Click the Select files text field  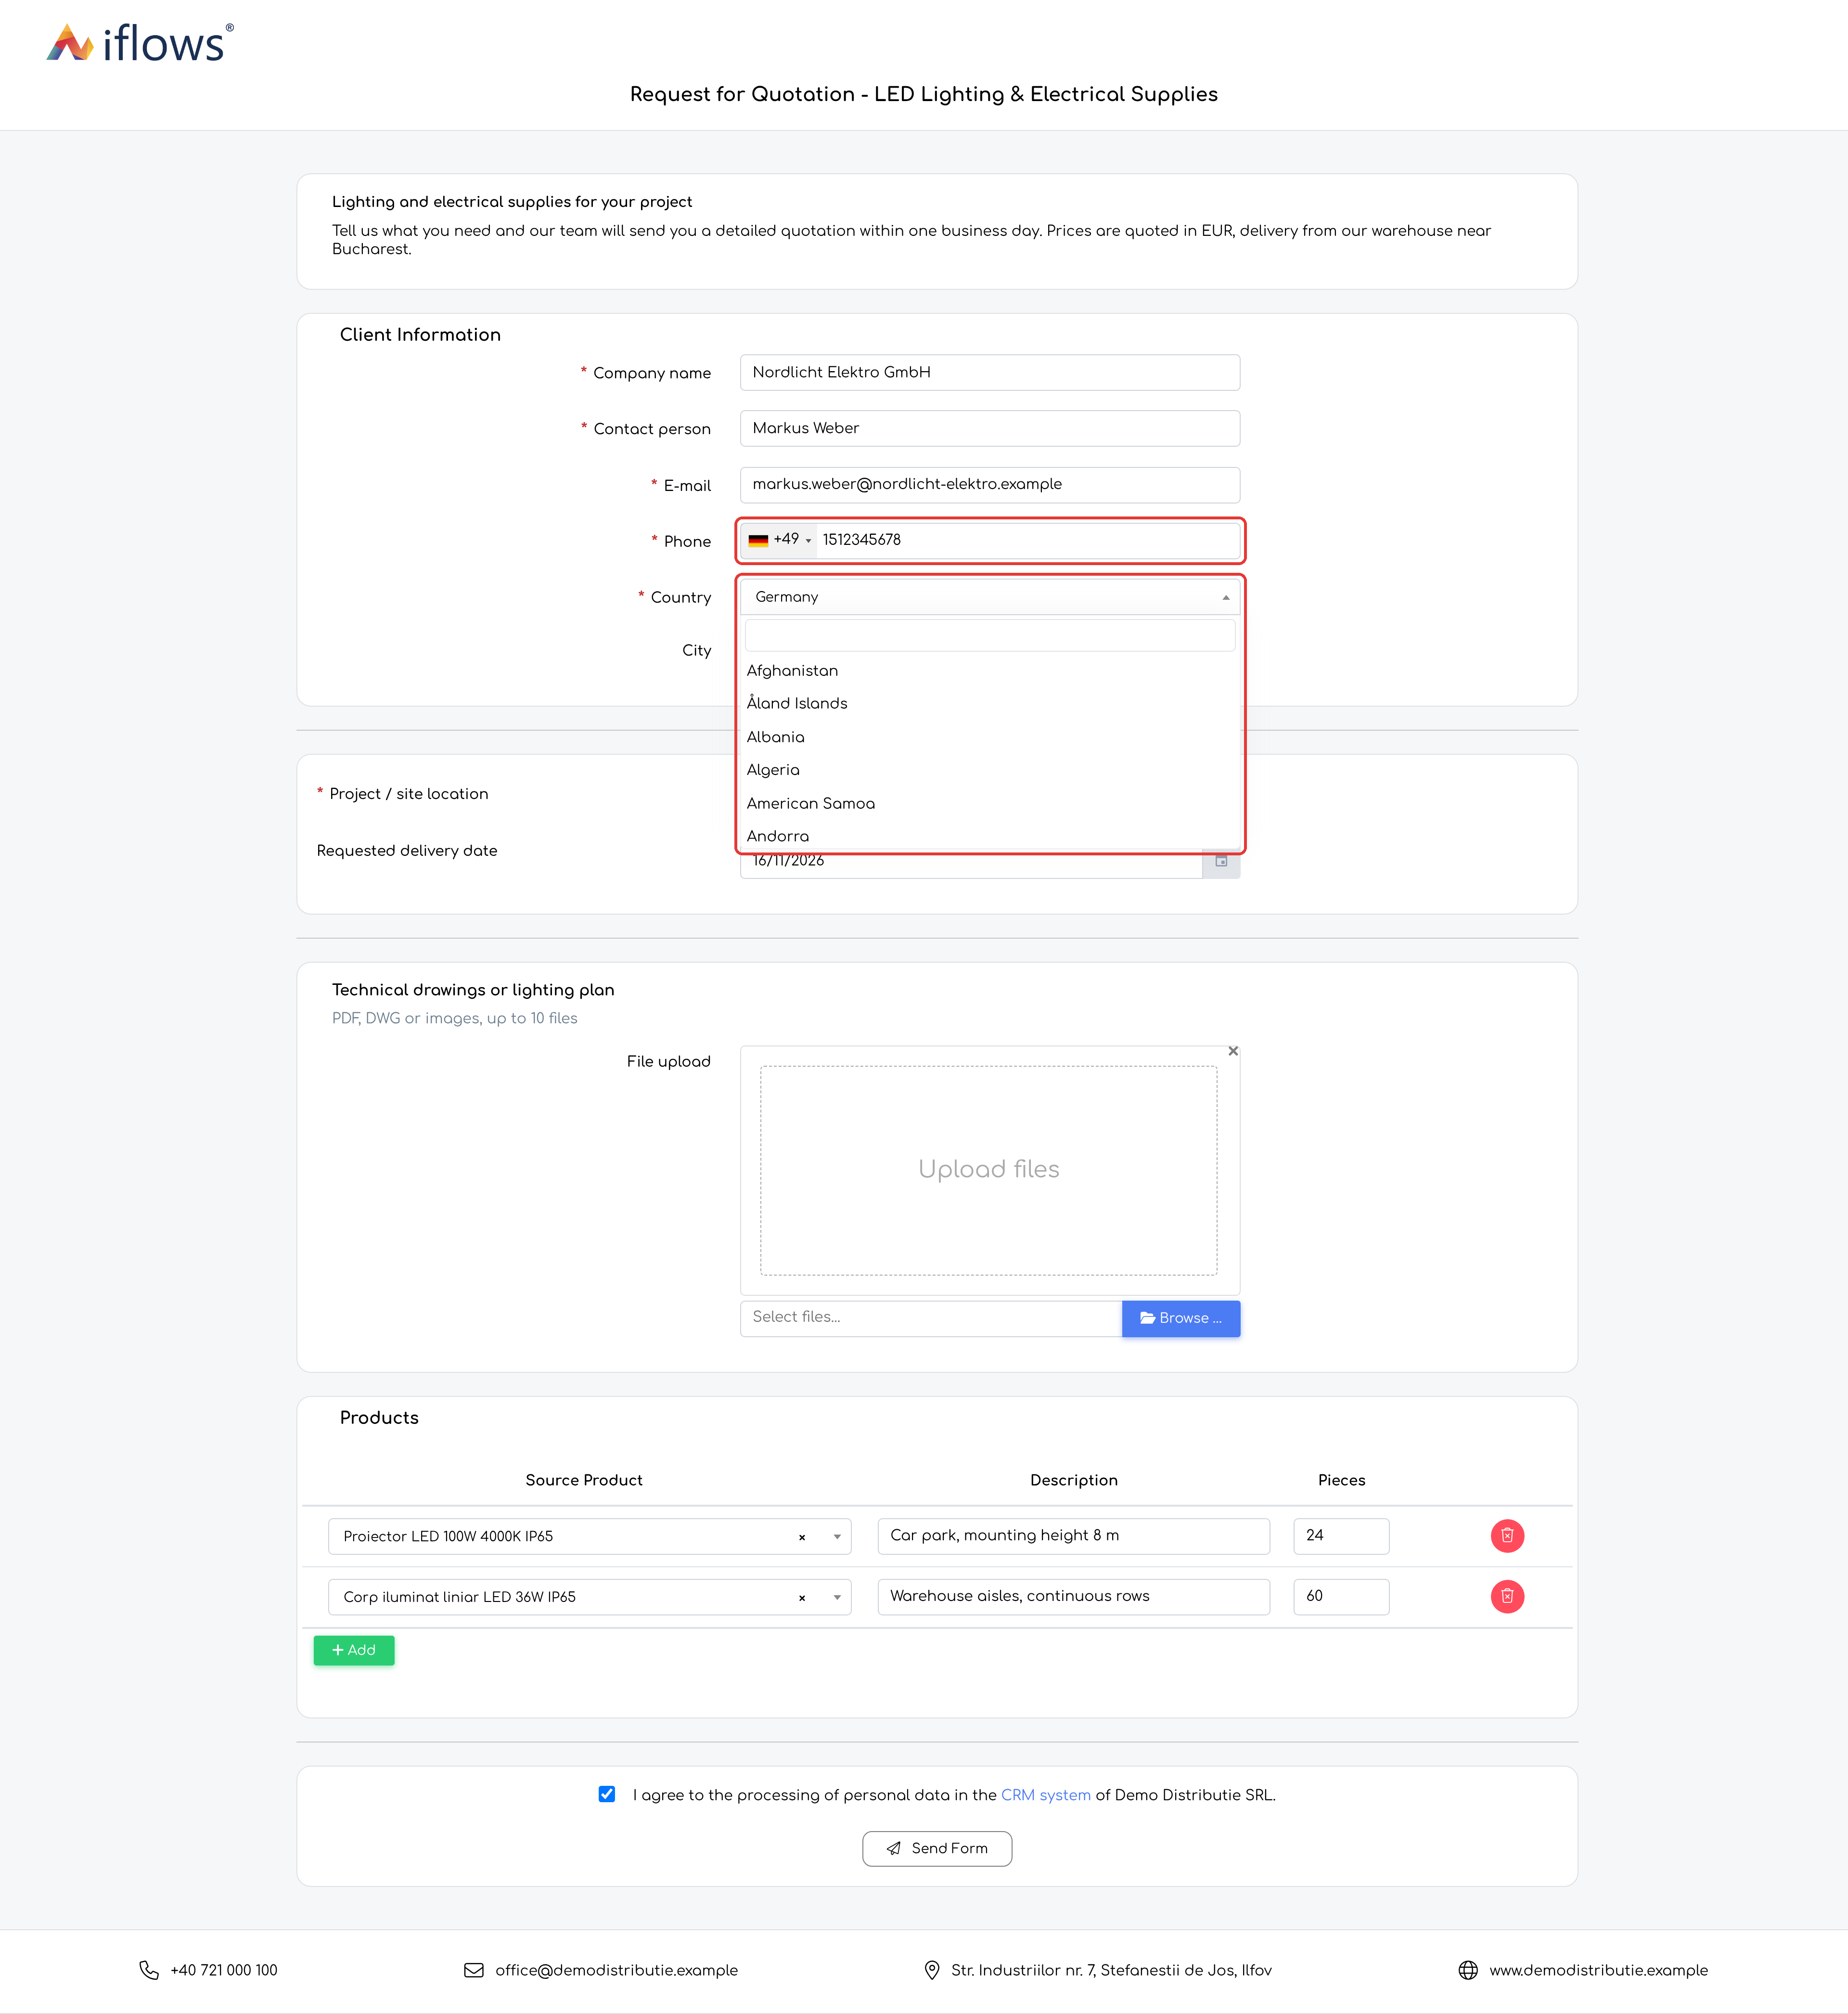(931, 1318)
